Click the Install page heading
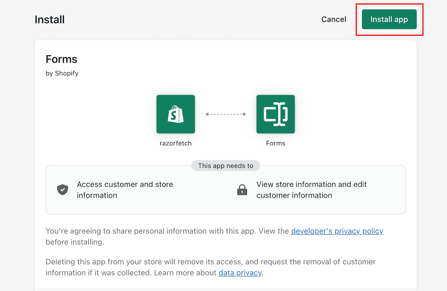447x291 pixels. 50,19
